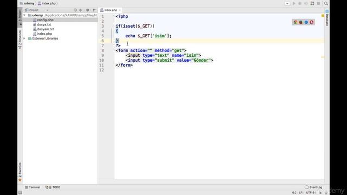Click the warning stripe marker on right

(x=323, y=57)
